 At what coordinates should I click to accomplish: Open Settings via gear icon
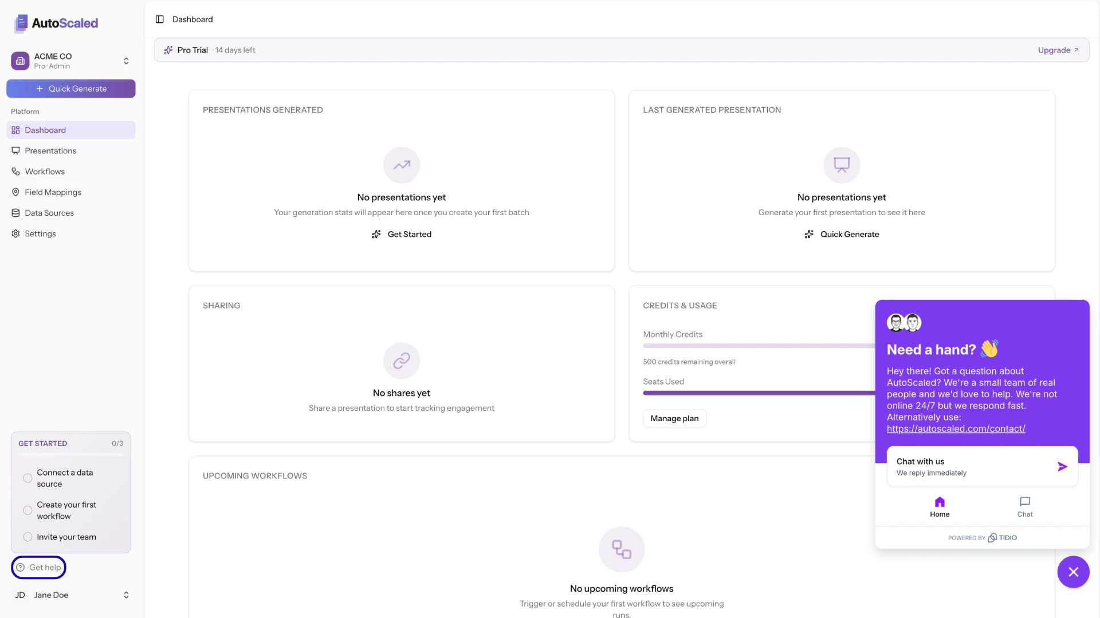coord(15,233)
